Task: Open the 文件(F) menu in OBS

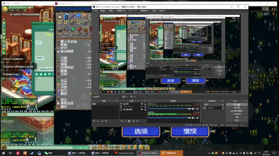Action: 95,11
